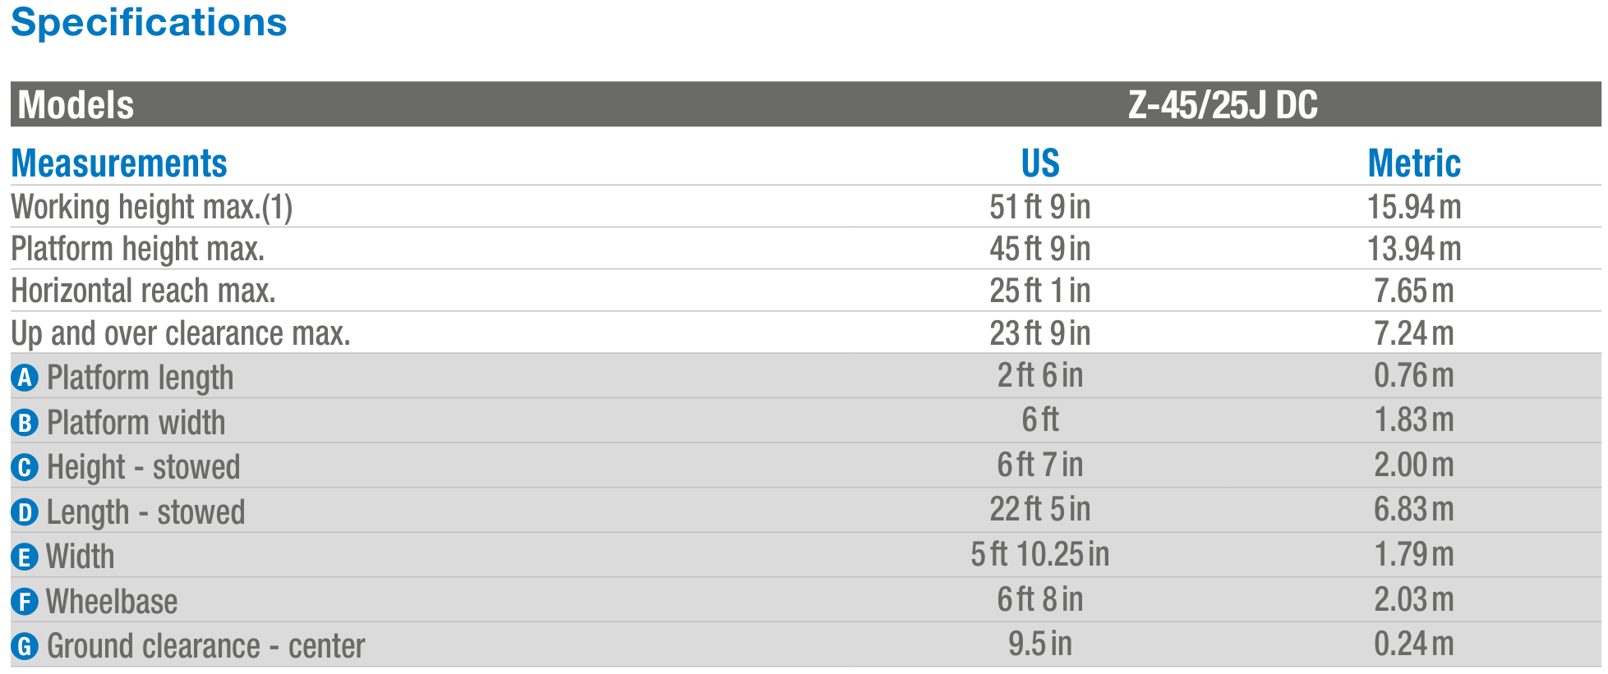This screenshot has height=674, width=1608.
Task: Click the B circle icon for Platform width
Action: tap(25, 423)
